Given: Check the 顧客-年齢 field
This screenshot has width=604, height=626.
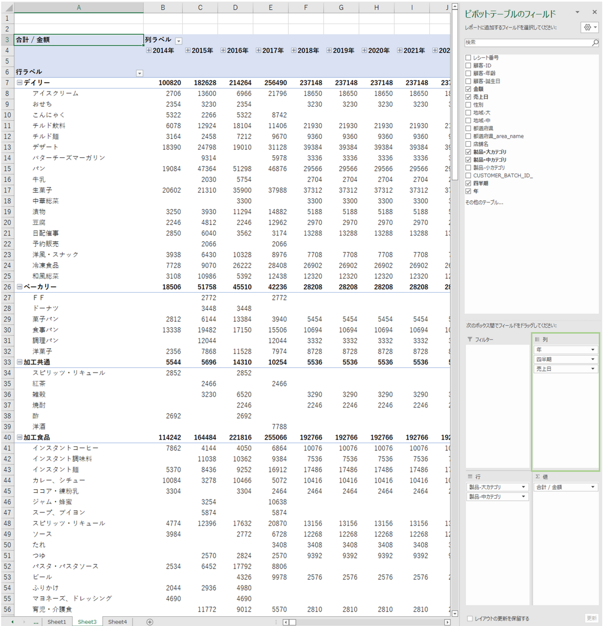Looking at the screenshot, I should point(468,73).
